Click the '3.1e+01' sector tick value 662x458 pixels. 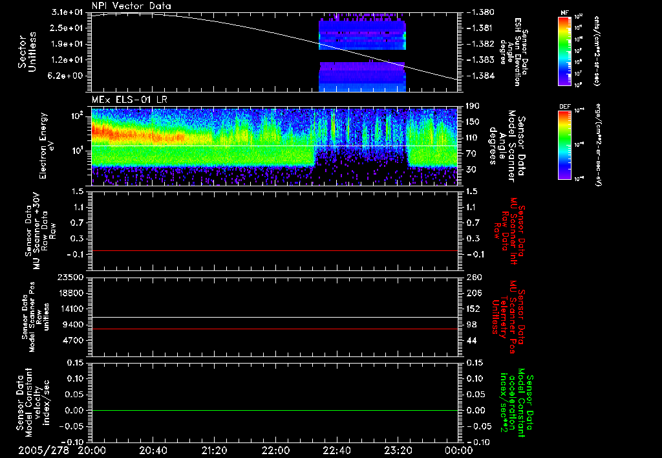69,12
